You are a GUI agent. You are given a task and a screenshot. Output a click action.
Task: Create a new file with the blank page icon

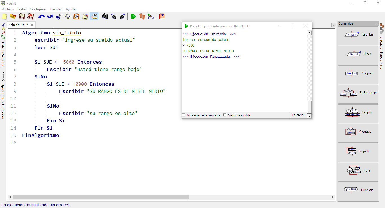(4, 16)
